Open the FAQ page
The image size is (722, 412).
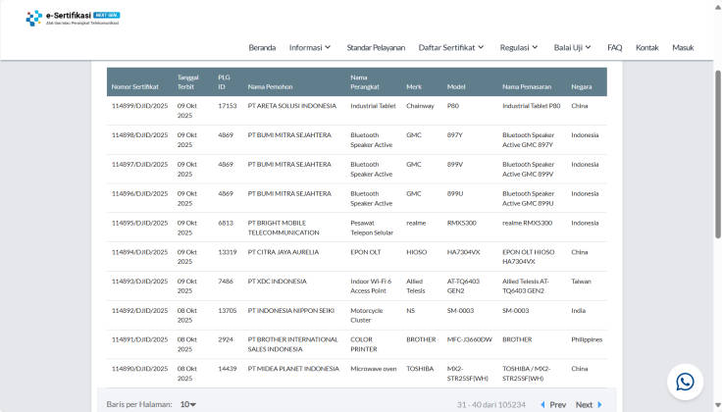click(614, 47)
